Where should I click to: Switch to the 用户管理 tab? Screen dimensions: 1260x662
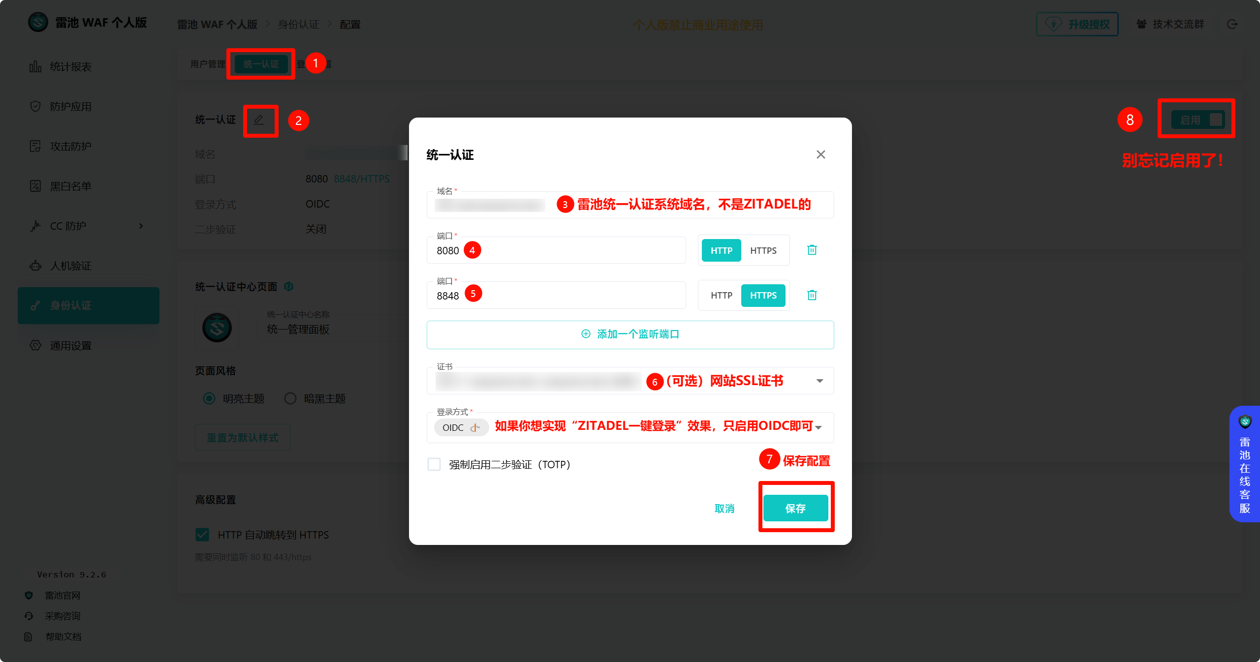coord(207,64)
